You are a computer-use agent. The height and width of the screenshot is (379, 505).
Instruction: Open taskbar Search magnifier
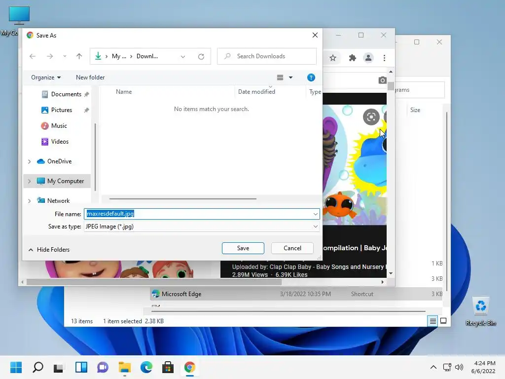[38, 367]
